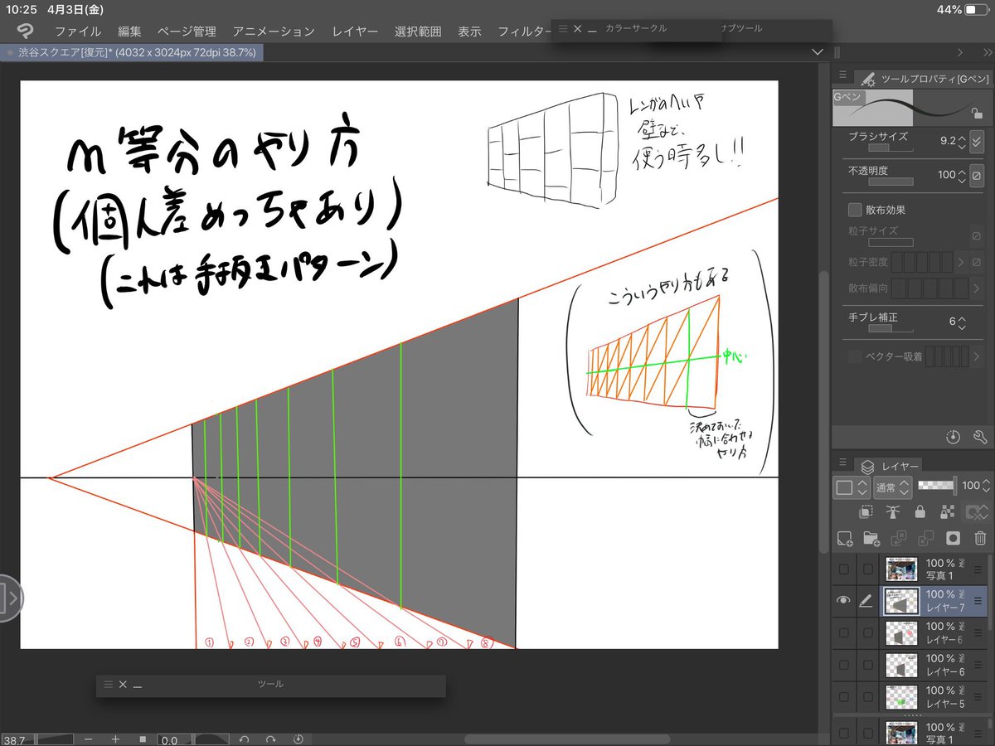Screen dimensions: 995x746
Task: Create a new layer folder
Action: click(873, 539)
